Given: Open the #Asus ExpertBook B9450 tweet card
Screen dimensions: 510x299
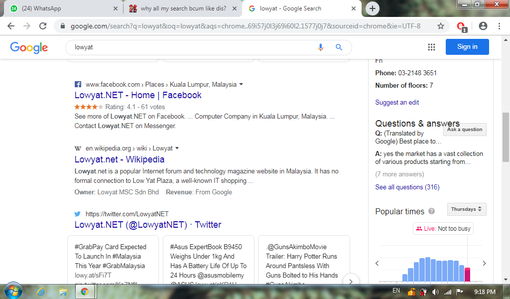Looking at the screenshot, I should click(x=209, y=260).
